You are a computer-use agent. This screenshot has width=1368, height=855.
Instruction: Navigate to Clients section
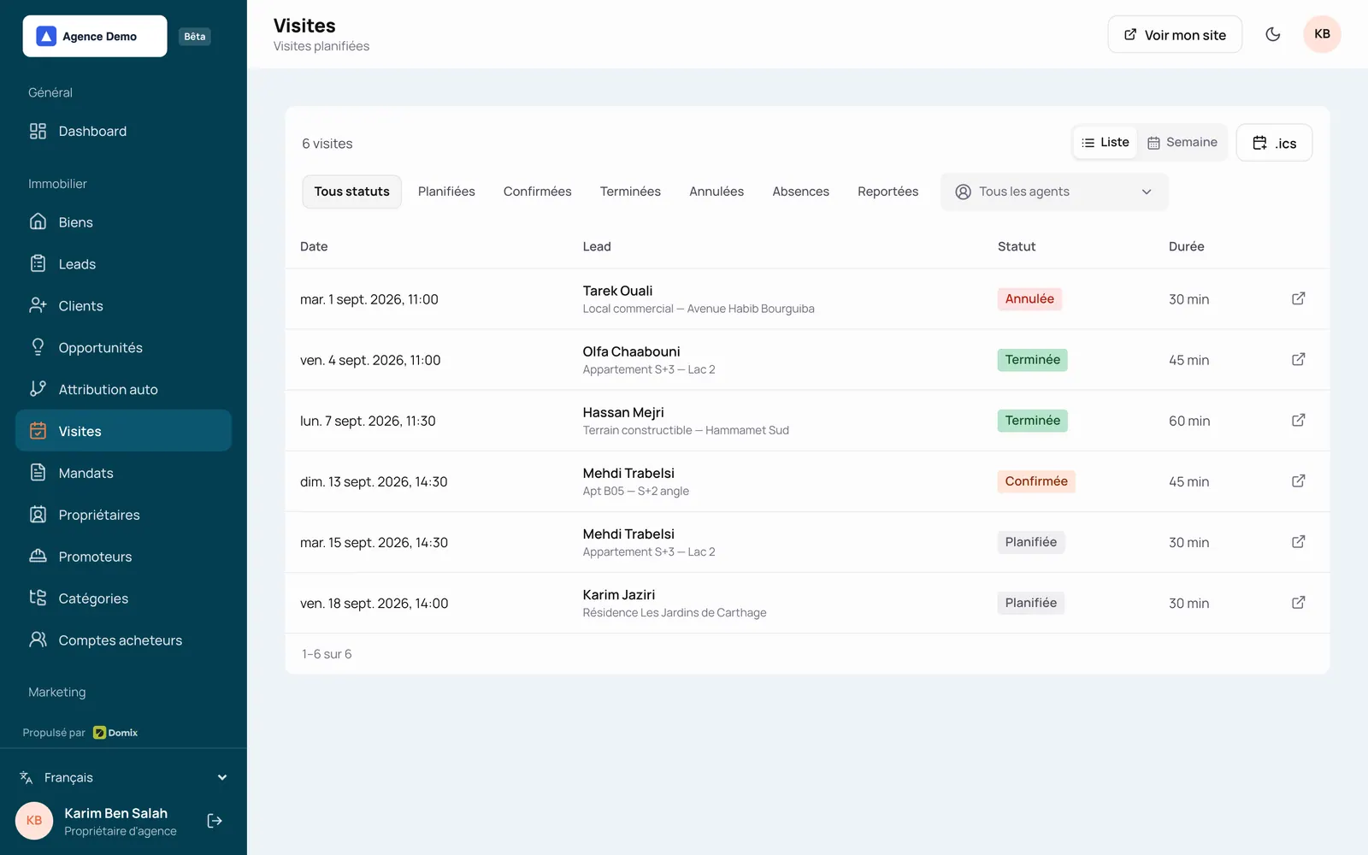coord(123,306)
